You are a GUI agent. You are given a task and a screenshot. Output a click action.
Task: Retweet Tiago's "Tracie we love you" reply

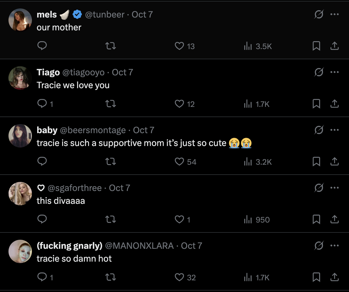pos(111,104)
